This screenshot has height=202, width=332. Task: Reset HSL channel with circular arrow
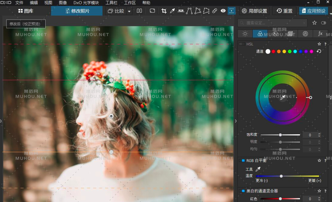tap(319, 51)
